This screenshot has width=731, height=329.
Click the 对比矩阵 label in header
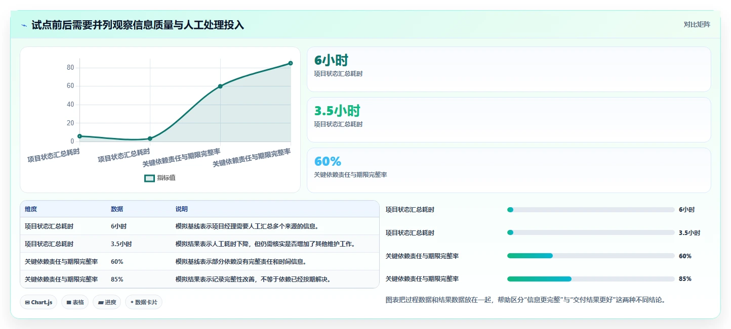(x=697, y=24)
